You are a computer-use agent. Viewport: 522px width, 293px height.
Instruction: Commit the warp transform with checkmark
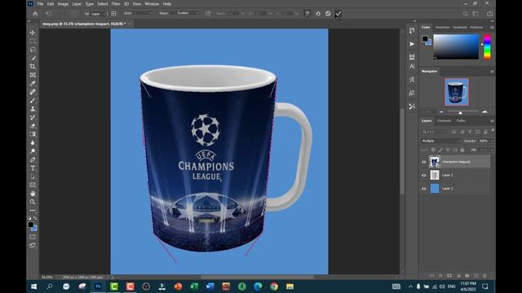coord(338,14)
